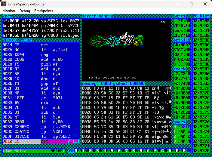Select disassembly line 9D39 jp nz,9C9B

(41, 127)
